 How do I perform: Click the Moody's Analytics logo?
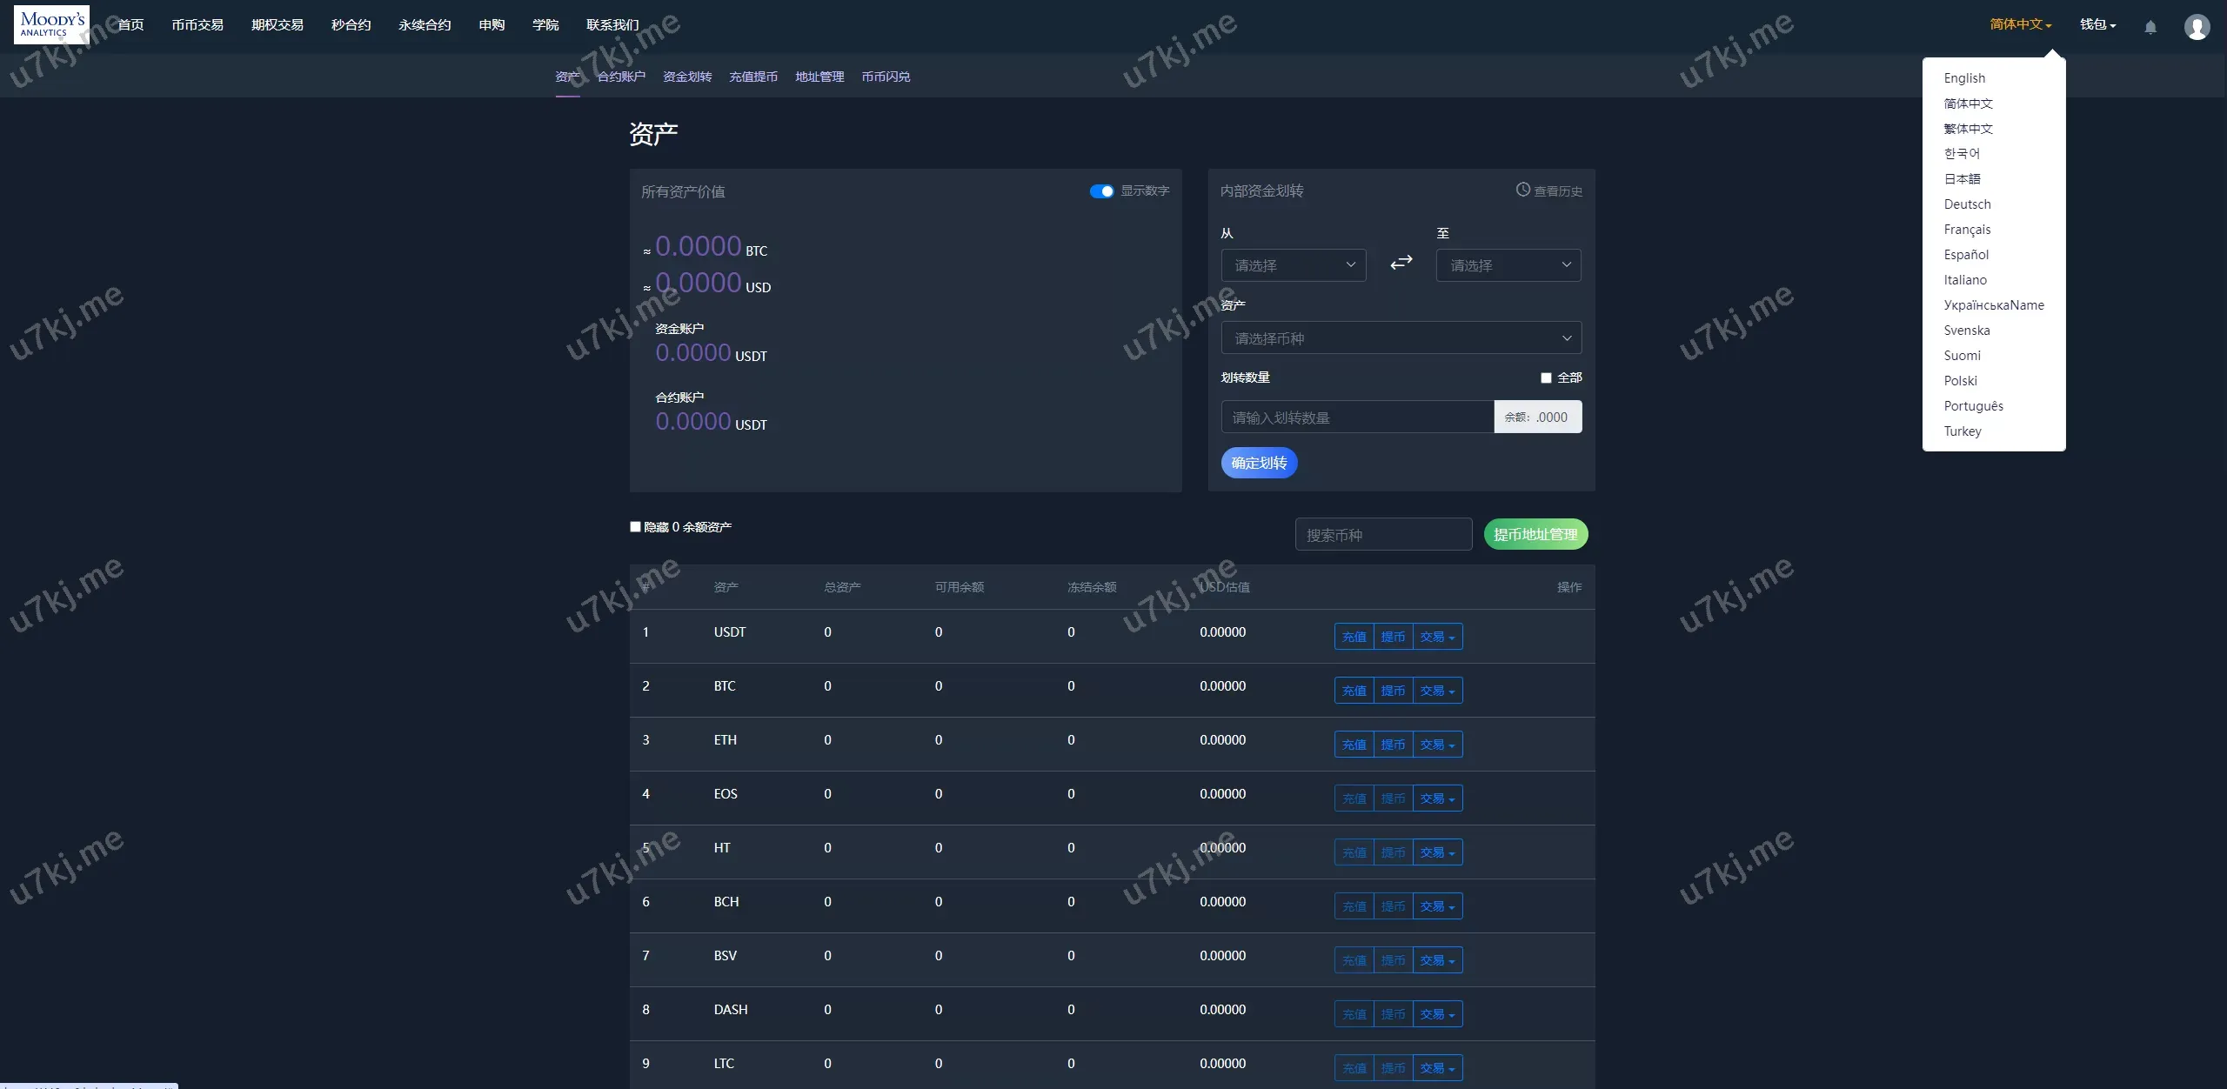pos(52,24)
